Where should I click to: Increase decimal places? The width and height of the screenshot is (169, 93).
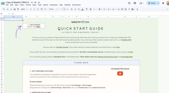pos(41,9)
